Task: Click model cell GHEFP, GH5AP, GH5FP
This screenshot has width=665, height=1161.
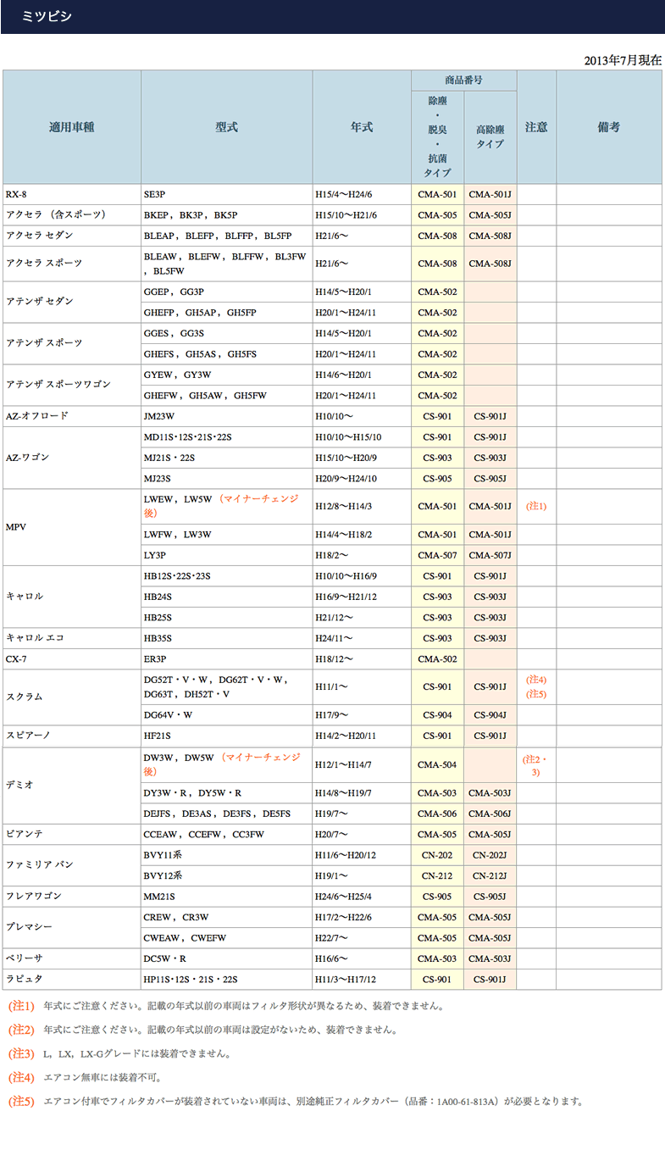Action: (x=227, y=313)
